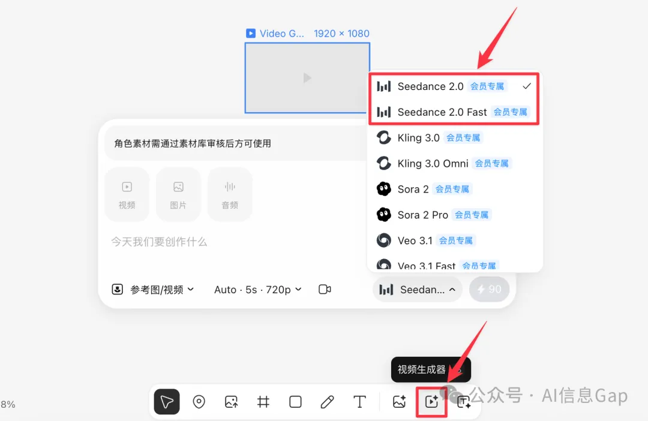The width and height of the screenshot is (648, 421).
Task: Click the lightning 90 credits button
Action: tap(489, 289)
